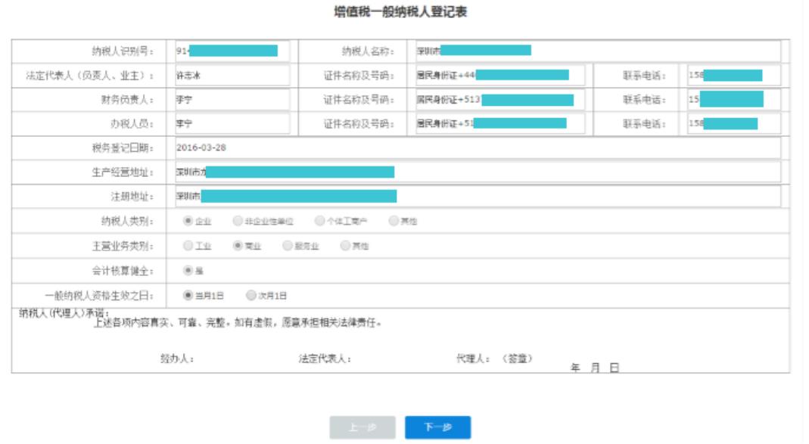Click the 上一步 button
The height and width of the screenshot is (444, 809).
(362, 427)
